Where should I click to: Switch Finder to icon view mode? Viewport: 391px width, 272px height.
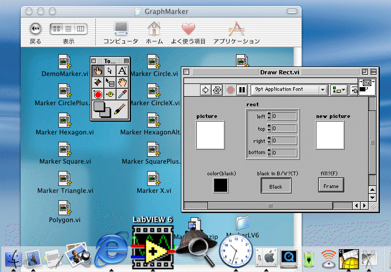click(x=57, y=28)
